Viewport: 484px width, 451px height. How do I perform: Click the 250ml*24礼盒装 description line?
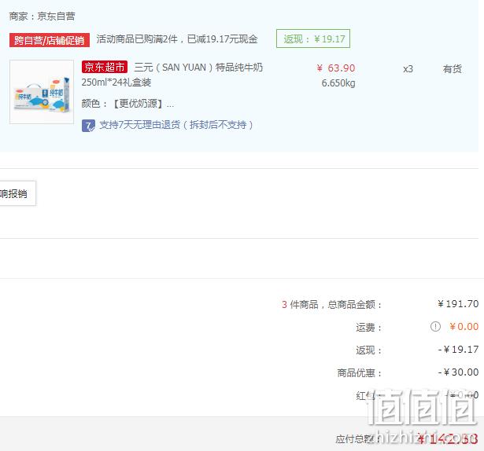tap(116, 82)
